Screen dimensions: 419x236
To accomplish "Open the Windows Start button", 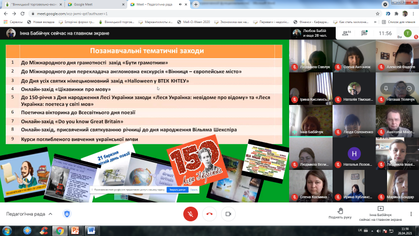I will point(7,231).
